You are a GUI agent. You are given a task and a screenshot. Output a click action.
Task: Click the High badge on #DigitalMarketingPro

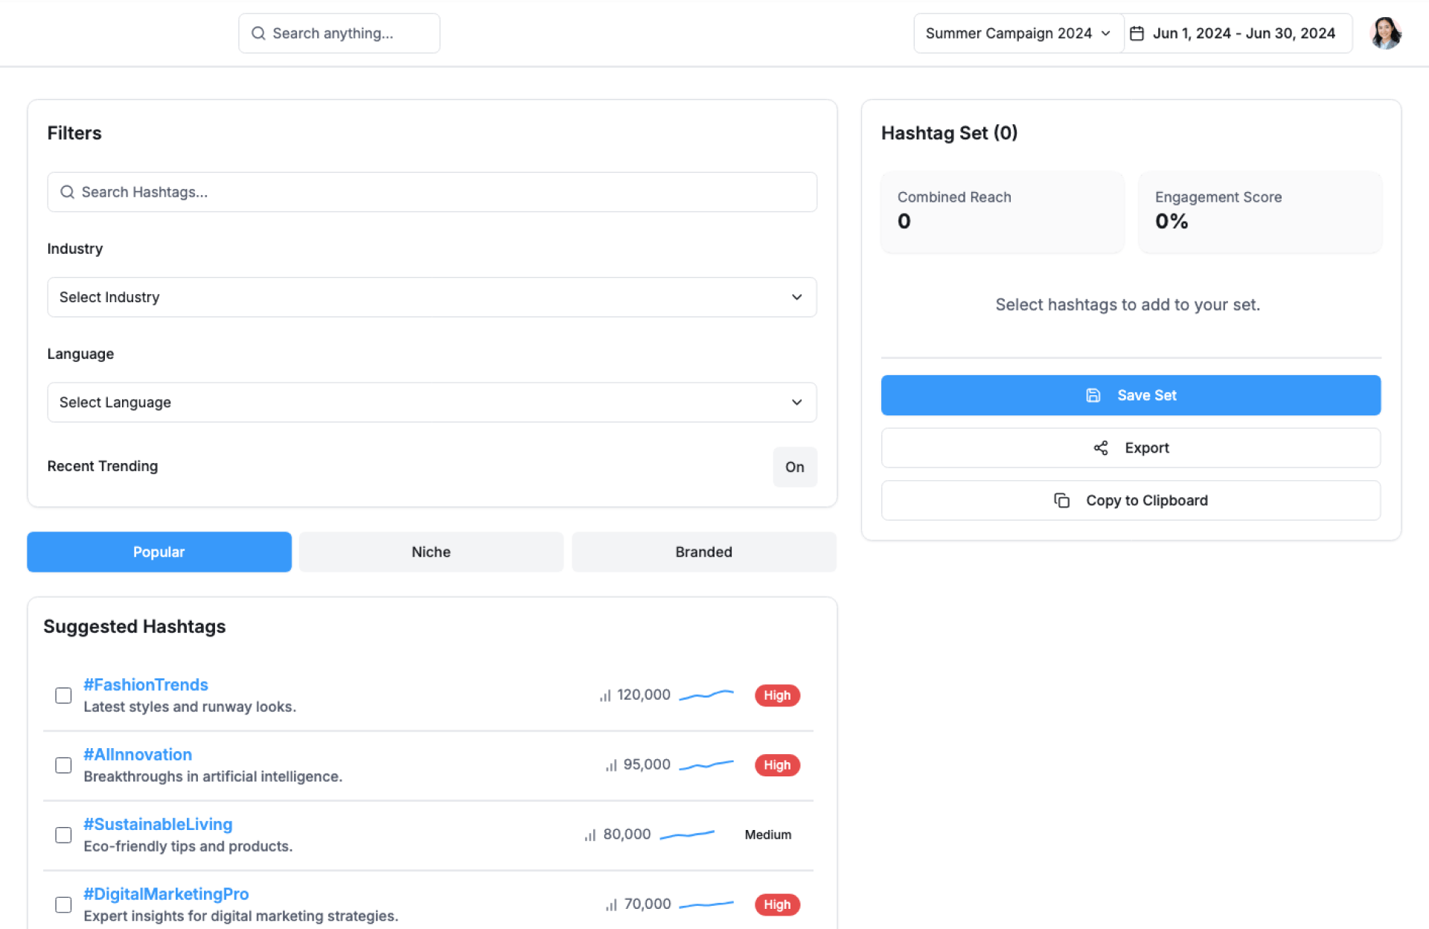coord(776,904)
